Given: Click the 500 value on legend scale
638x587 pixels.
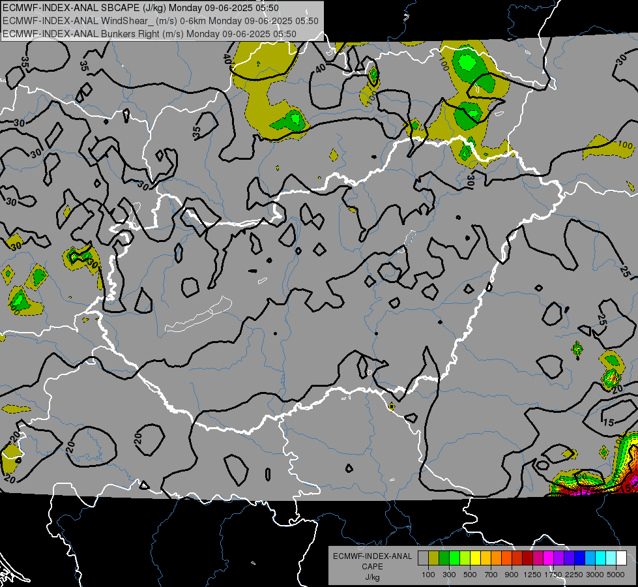Looking at the screenshot, I should point(470,575).
